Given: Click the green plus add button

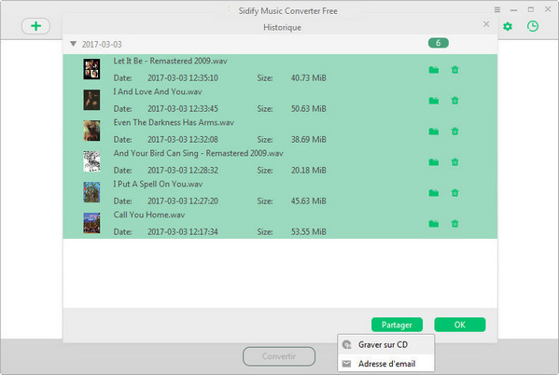Looking at the screenshot, I should [35, 26].
